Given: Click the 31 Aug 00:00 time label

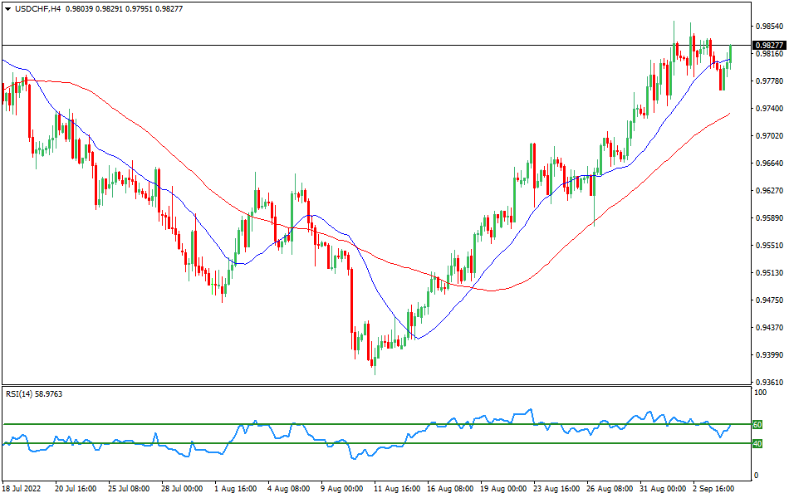Looking at the screenshot, I should coord(660,489).
